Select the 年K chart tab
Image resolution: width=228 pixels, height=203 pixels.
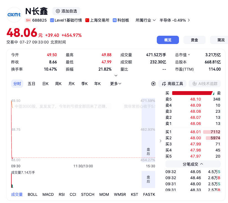(x=97, y=84)
